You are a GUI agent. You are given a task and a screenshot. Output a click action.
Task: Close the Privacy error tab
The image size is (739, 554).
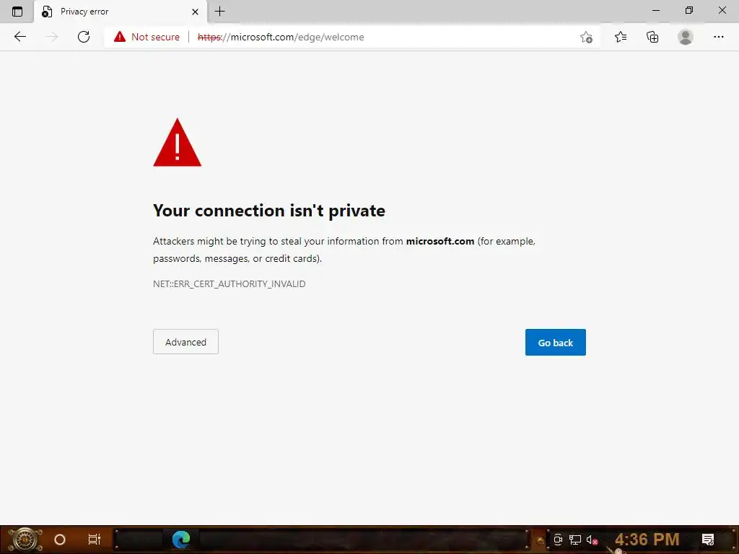coord(195,12)
